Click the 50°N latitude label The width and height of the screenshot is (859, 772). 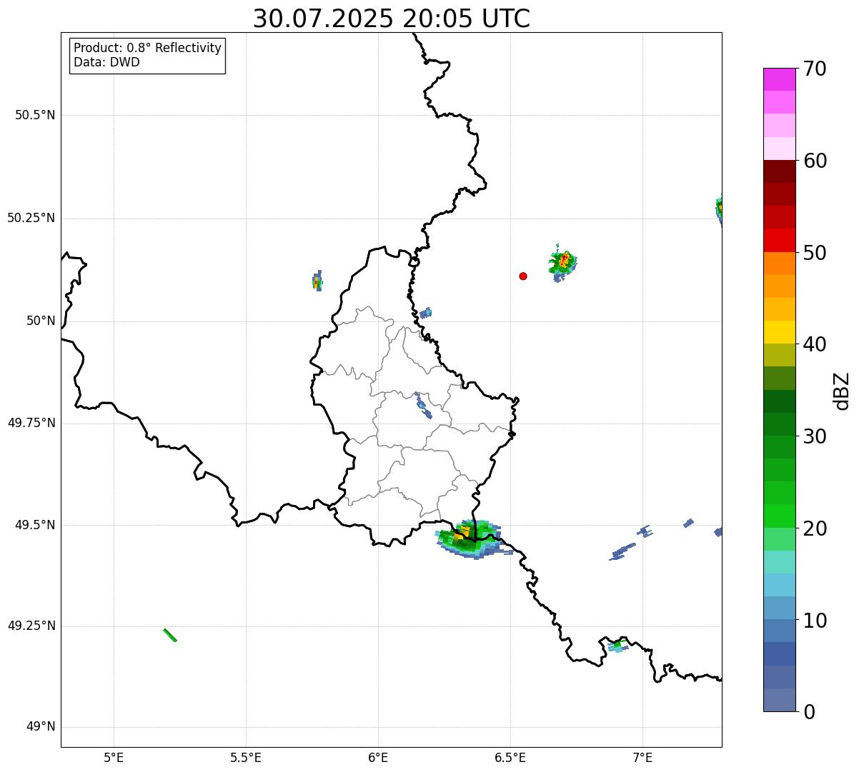click(41, 321)
